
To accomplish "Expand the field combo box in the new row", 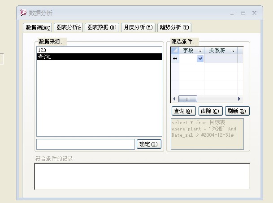I will 200,59.
